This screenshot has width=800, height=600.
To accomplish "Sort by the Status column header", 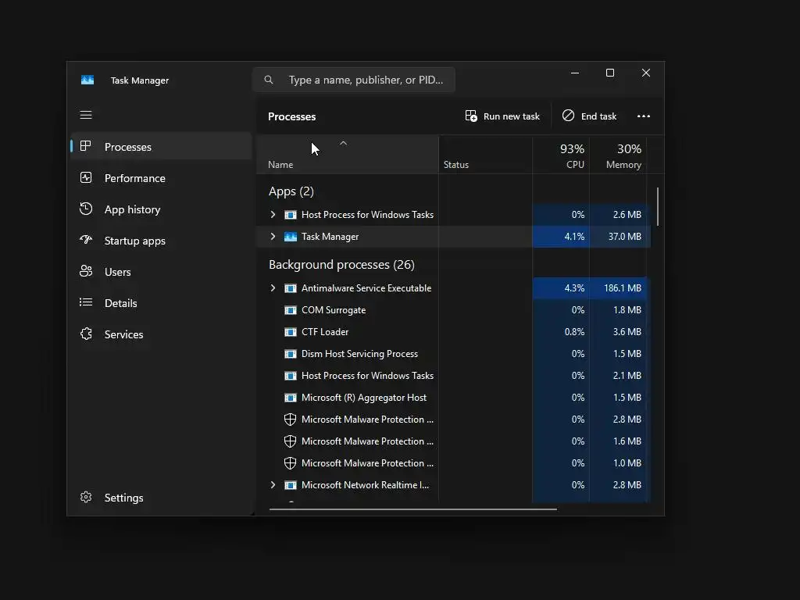I will (485, 155).
